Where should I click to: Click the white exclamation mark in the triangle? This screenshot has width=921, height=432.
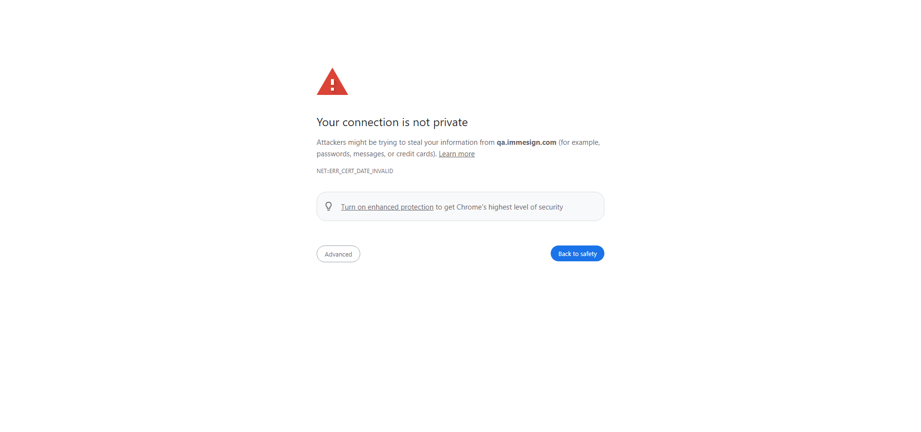(332, 85)
